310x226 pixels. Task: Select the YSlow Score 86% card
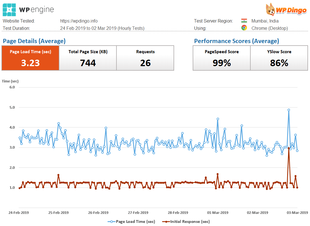(x=279, y=58)
